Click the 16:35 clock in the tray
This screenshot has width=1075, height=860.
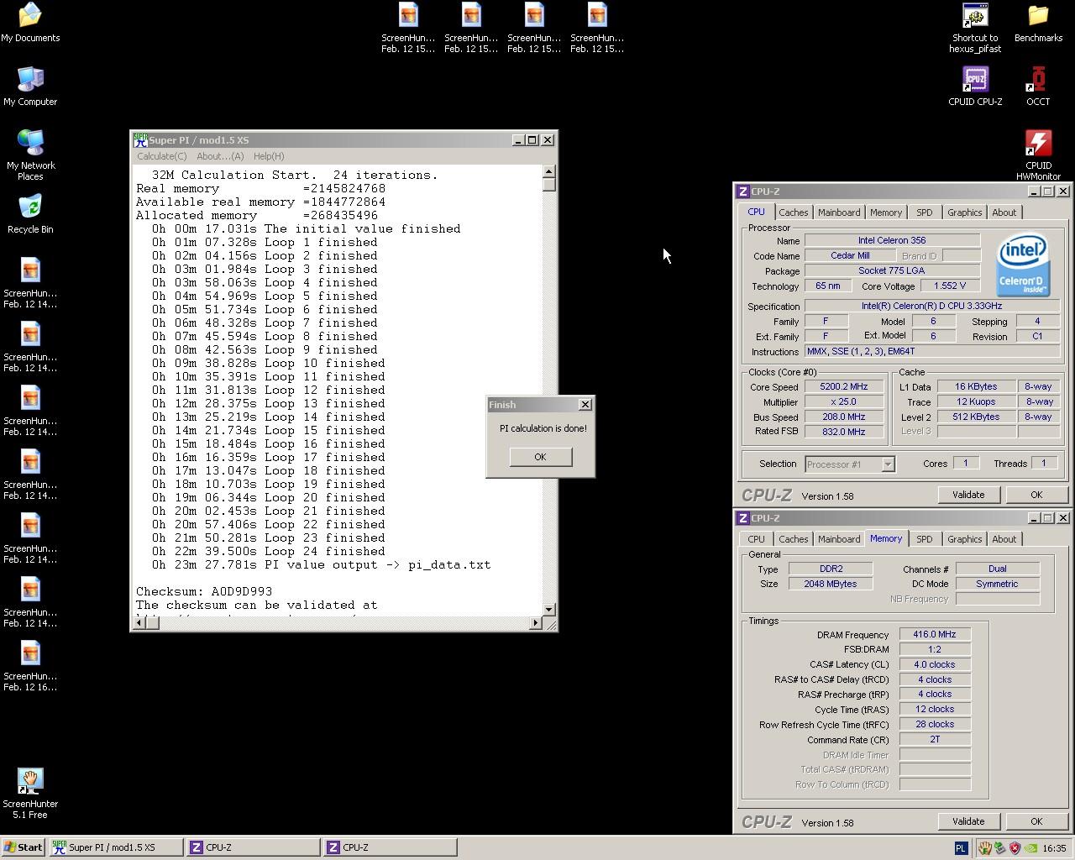1054,848
